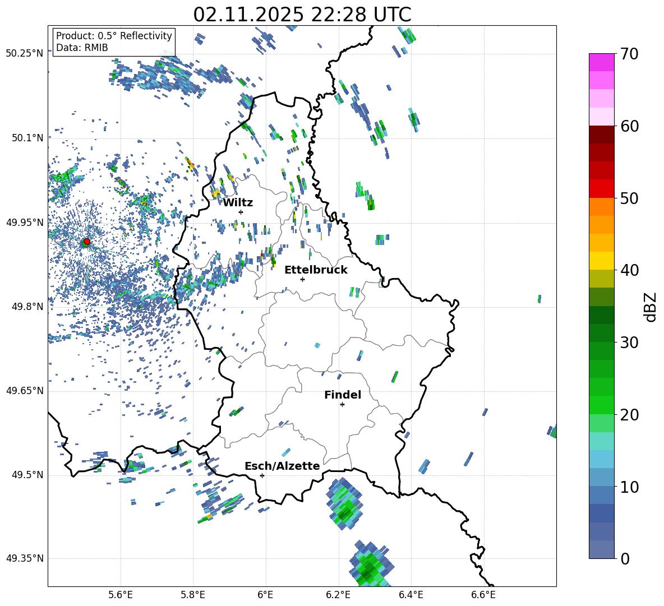Click the Esch/Alzette city label
664x606 pixels.
(x=282, y=466)
